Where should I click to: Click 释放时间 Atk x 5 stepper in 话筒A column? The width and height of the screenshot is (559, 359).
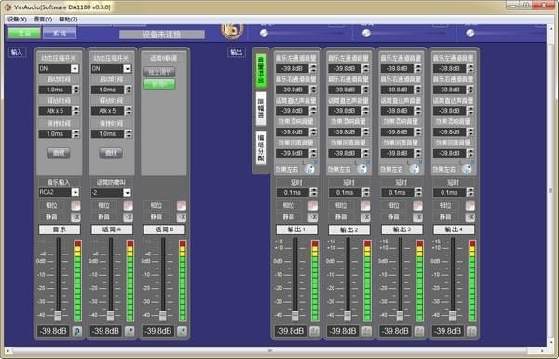(x=128, y=111)
